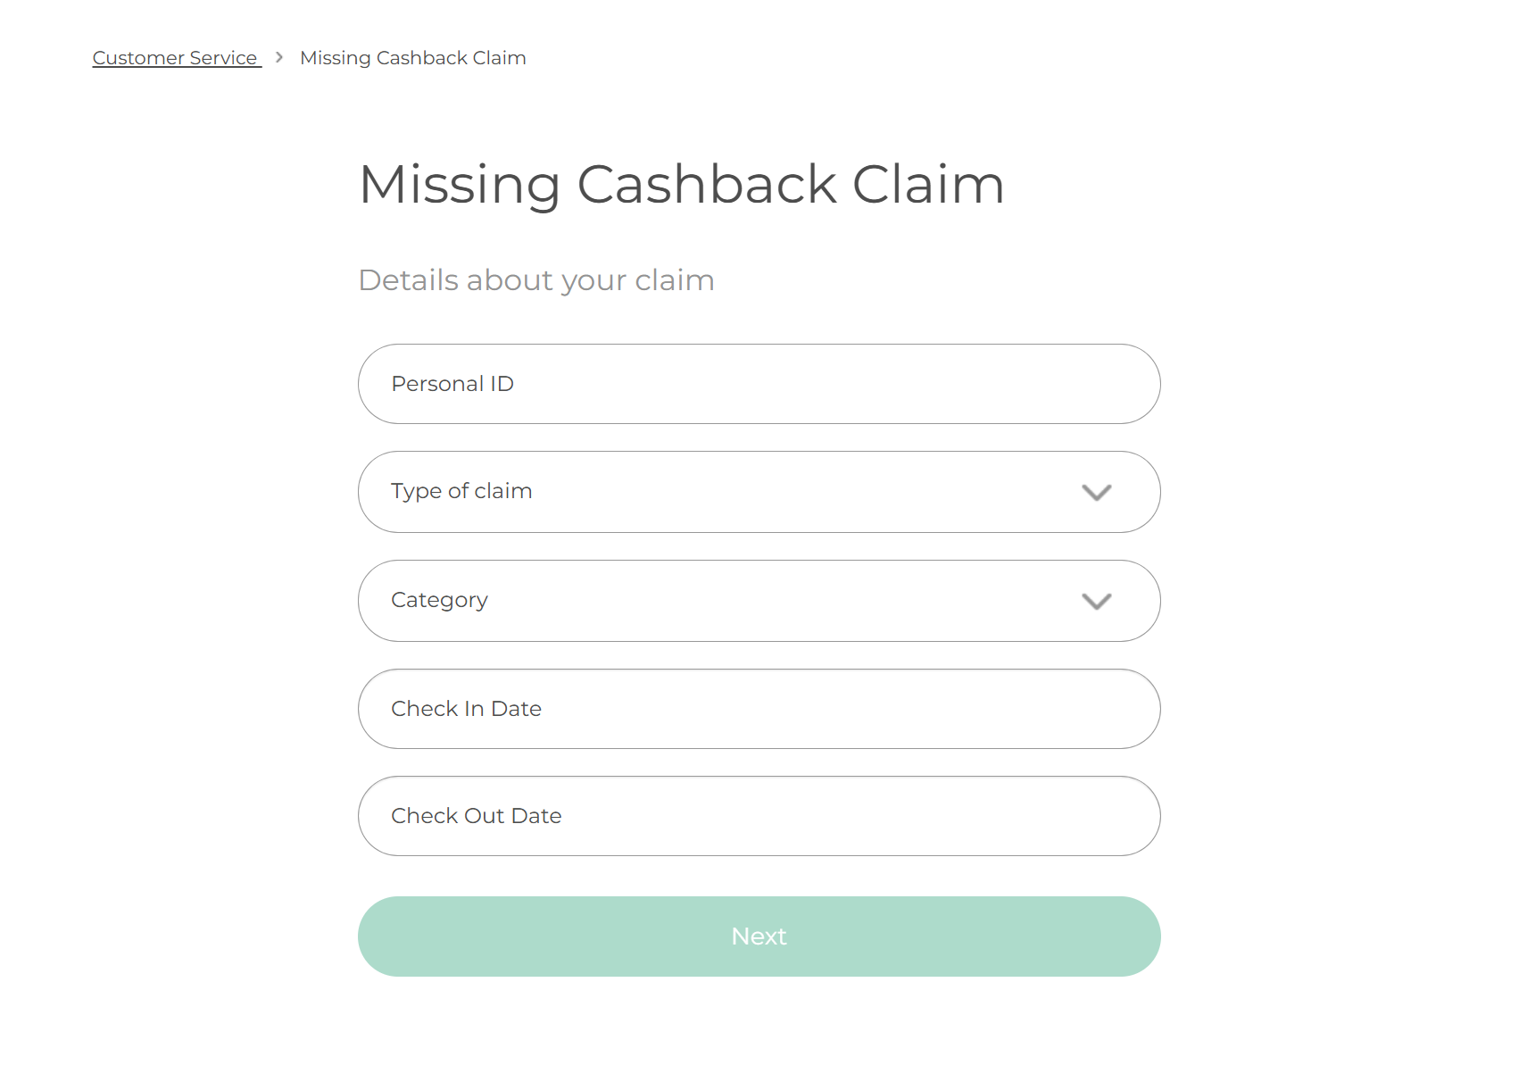Submit the claim details with Next
Image resolution: width=1527 pixels, height=1082 pixels.
tap(759, 936)
